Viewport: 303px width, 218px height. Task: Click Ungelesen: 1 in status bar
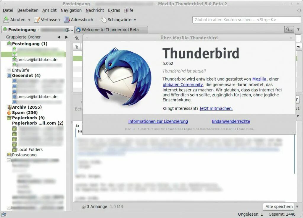pos(250,214)
